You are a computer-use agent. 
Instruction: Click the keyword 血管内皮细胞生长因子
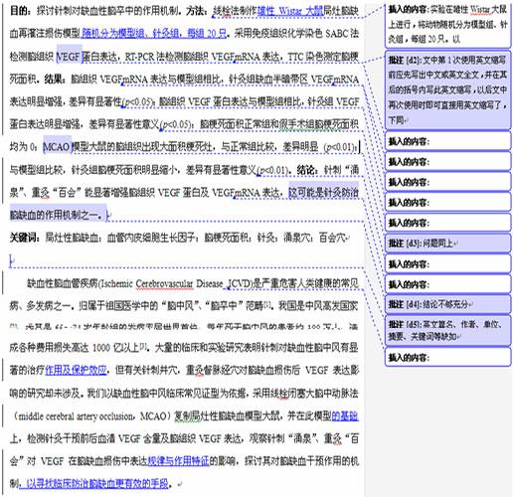tap(151, 238)
